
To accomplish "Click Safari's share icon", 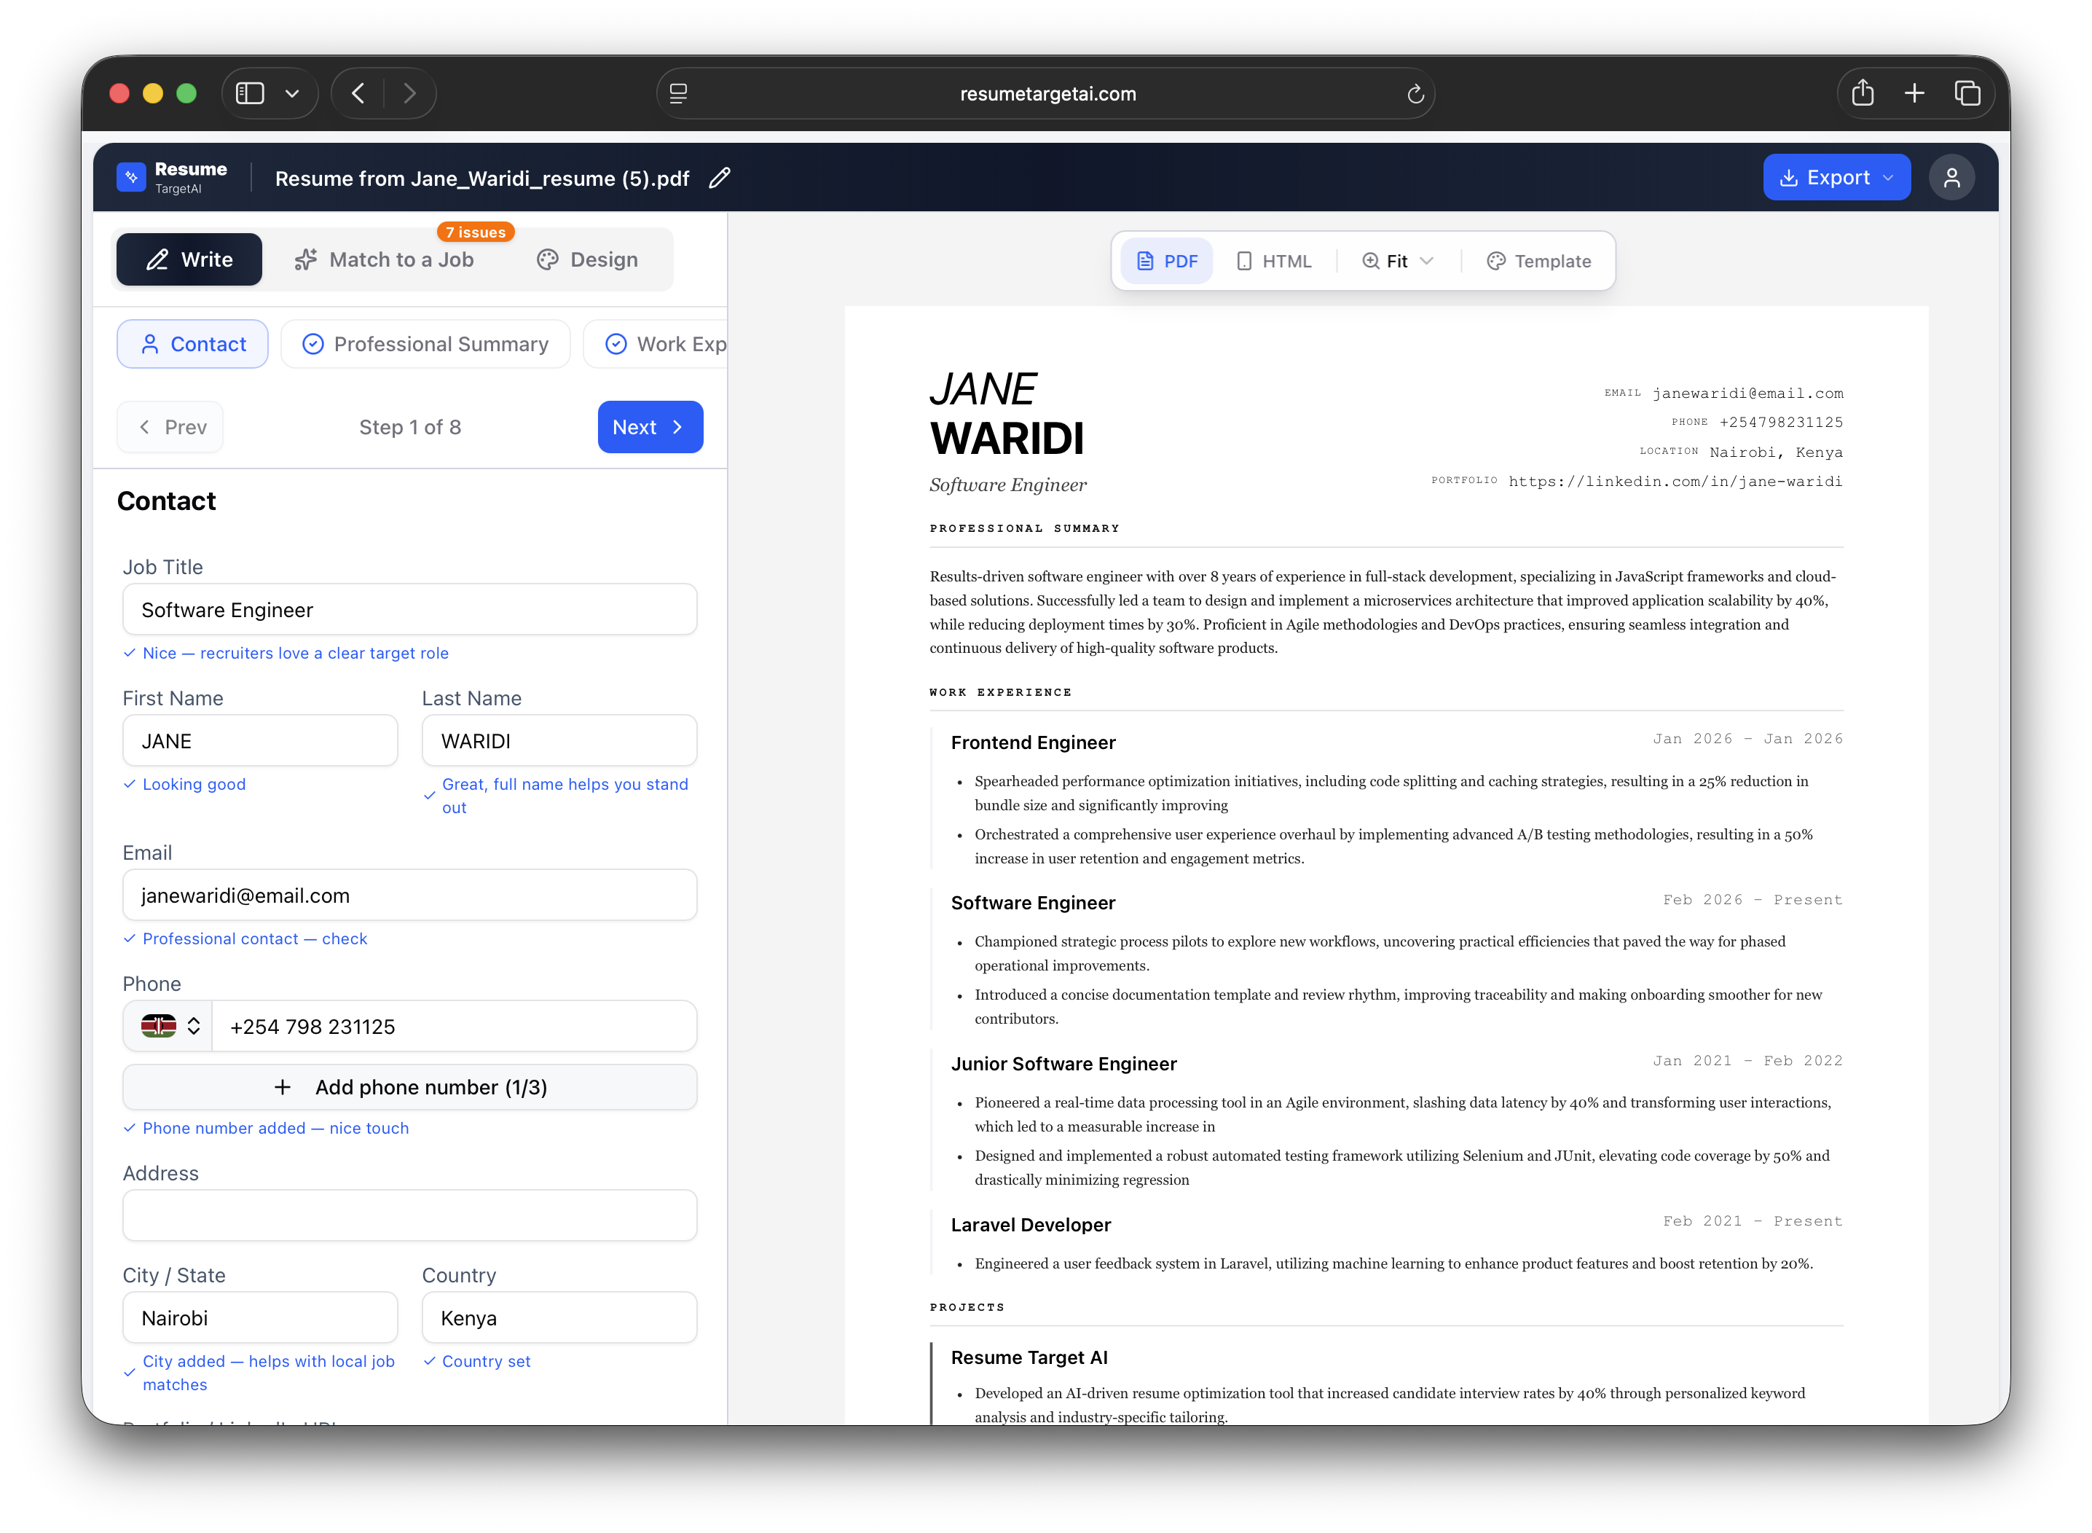I will pos(1862,94).
